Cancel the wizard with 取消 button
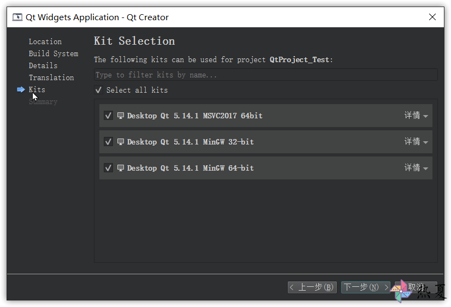Screen dimensions: 451x307 (x=416, y=287)
